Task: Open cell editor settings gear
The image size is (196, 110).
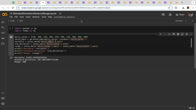Action: [x=178, y=34]
